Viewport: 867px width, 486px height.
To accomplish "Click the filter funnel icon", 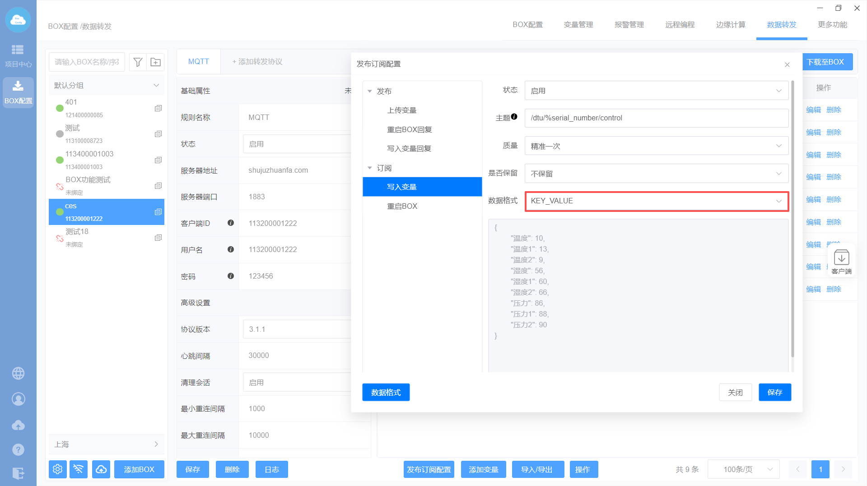I will point(138,62).
